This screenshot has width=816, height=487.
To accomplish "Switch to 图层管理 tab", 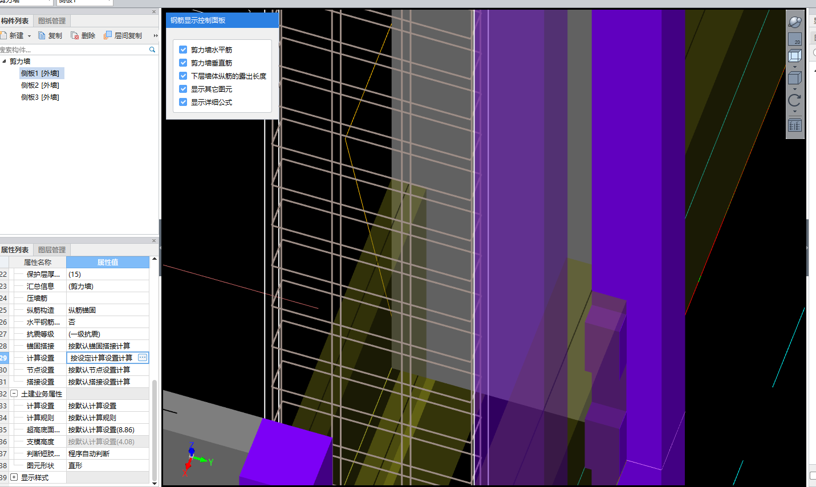I will point(52,249).
